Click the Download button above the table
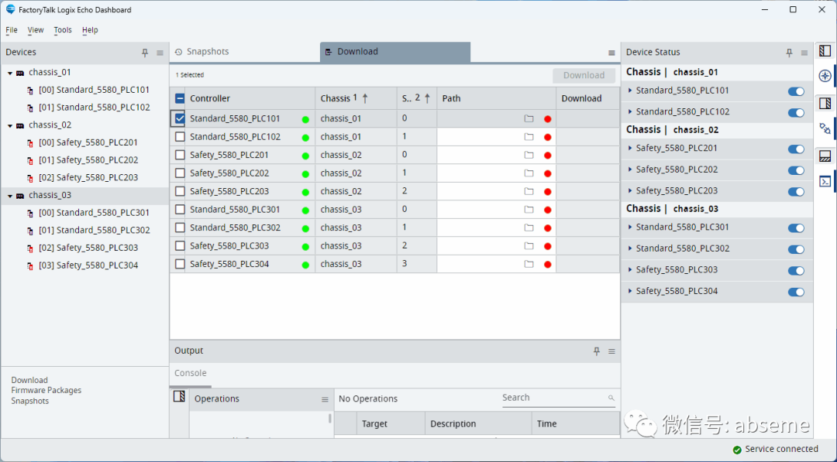Viewport: 837px width, 462px height. click(x=584, y=76)
